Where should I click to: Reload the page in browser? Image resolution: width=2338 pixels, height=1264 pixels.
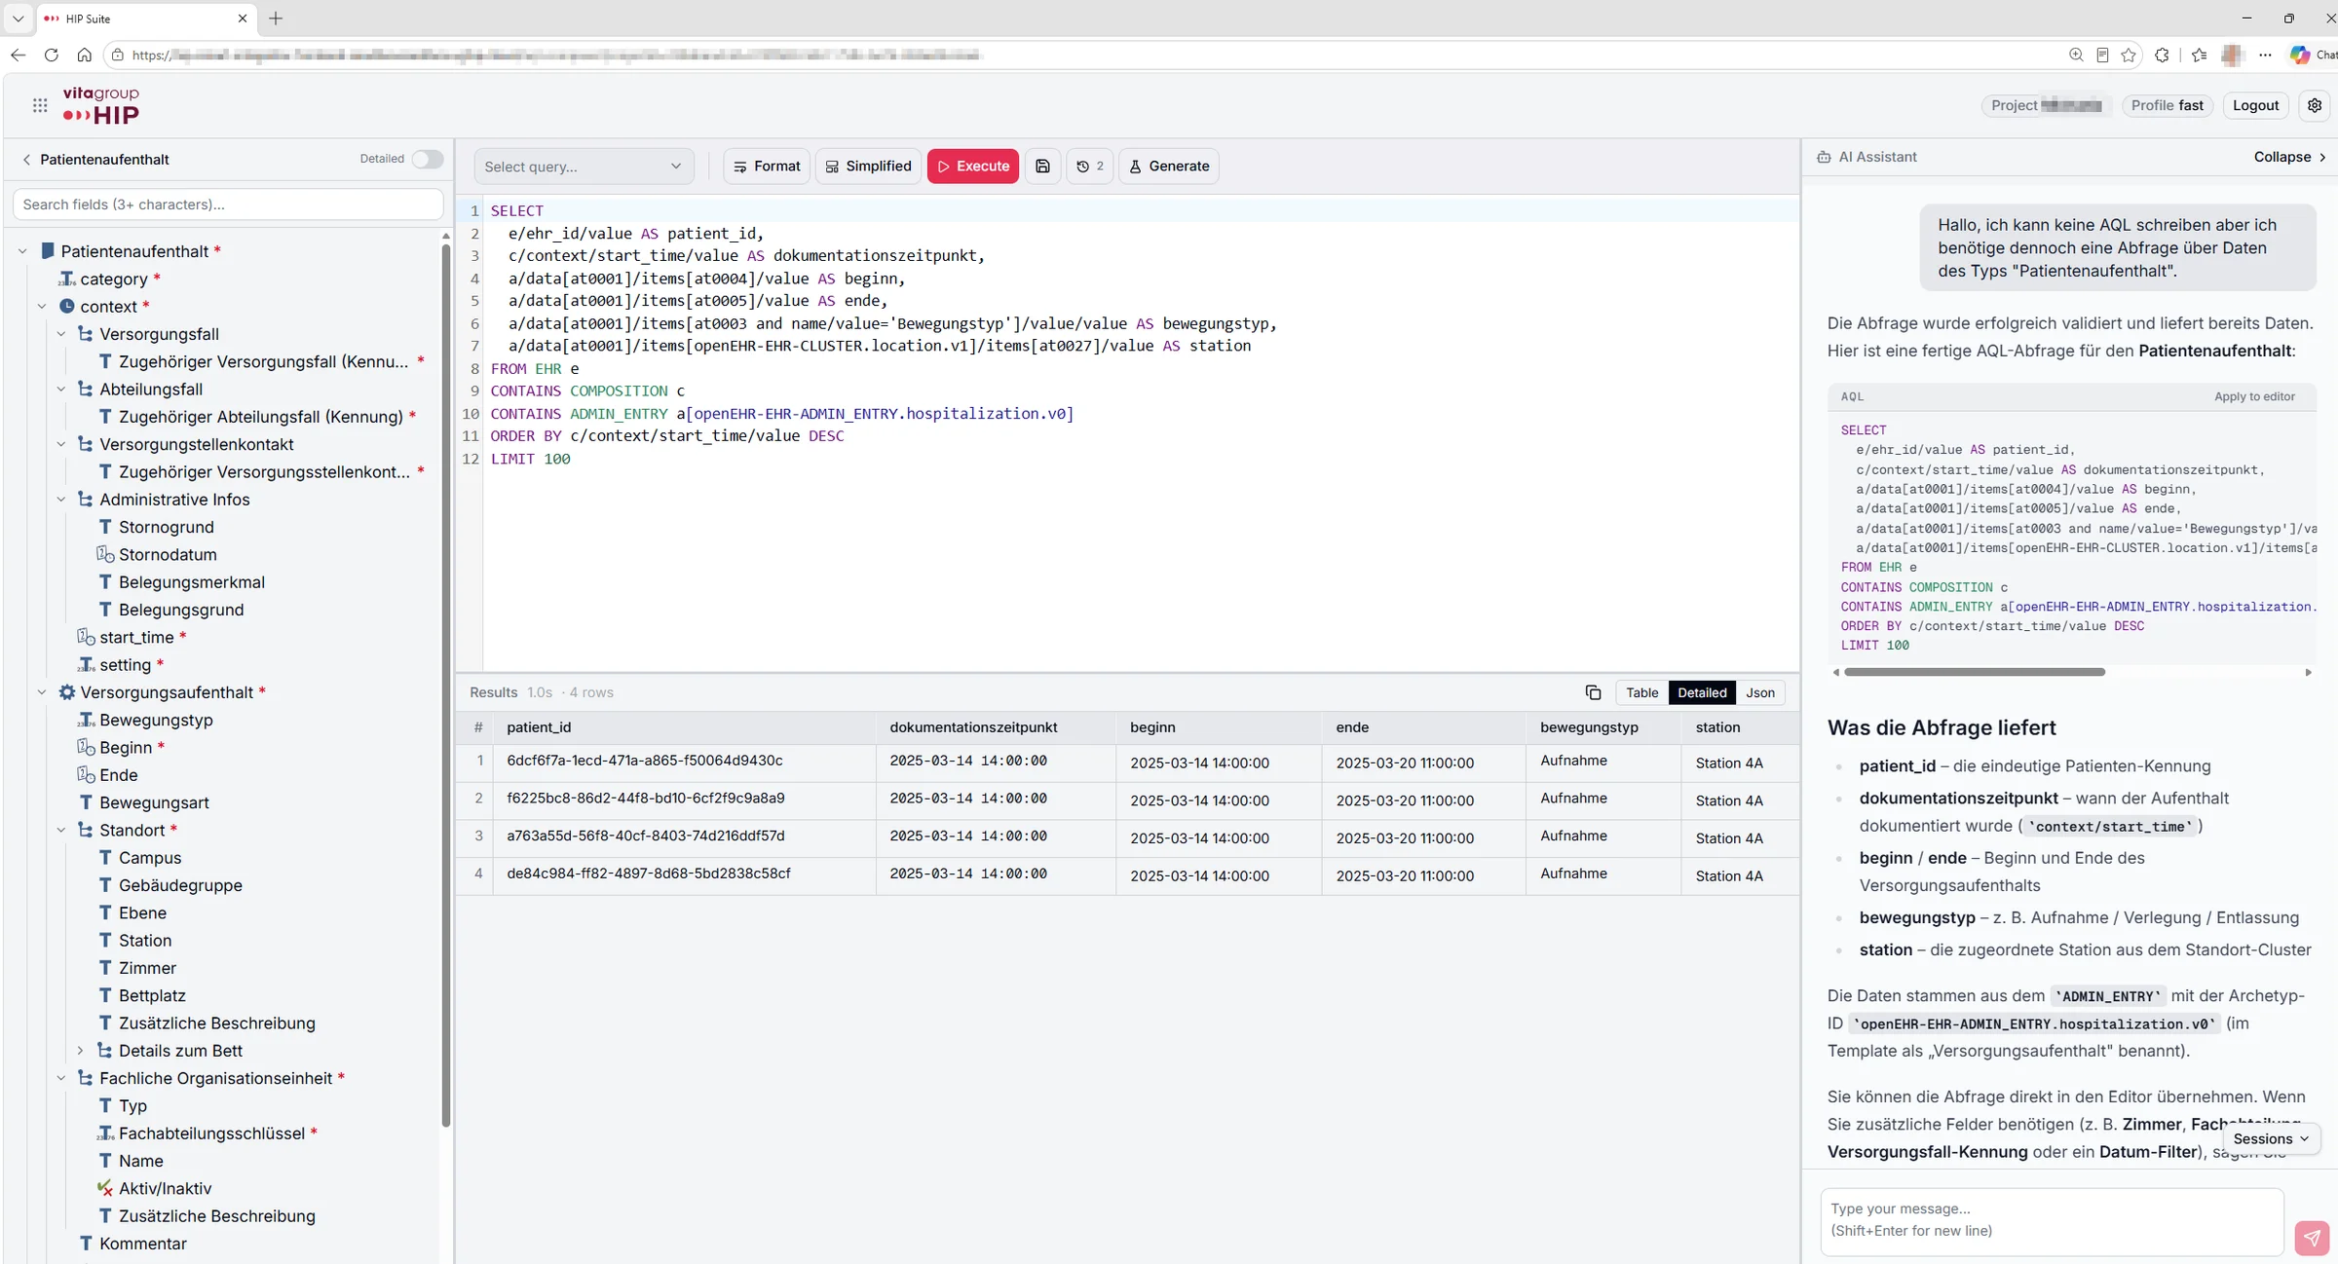52,55
